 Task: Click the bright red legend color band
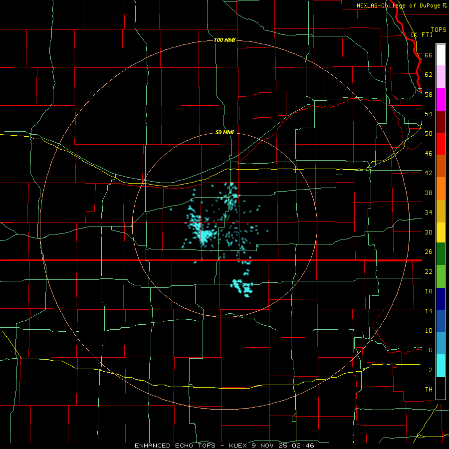[x=441, y=144]
